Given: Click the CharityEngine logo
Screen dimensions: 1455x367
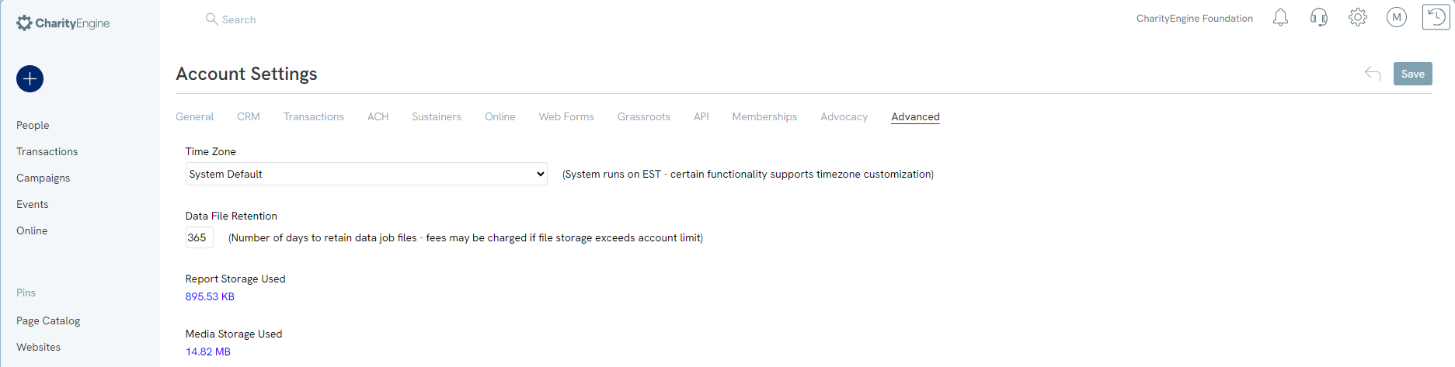Looking at the screenshot, I should [63, 23].
